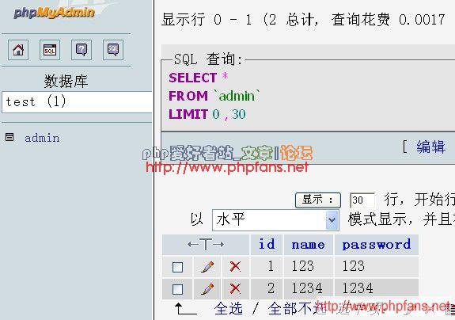Check the checkbox for row id 2

point(177,289)
